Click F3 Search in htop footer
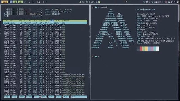The image size is (180, 101). tap(21, 97)
